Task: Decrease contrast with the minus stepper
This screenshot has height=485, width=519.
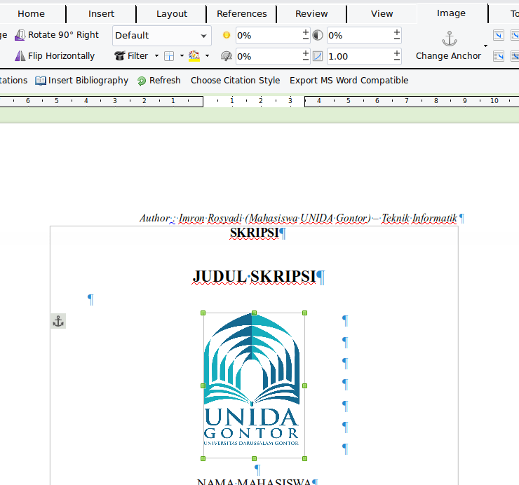Action: pos(396,39)
